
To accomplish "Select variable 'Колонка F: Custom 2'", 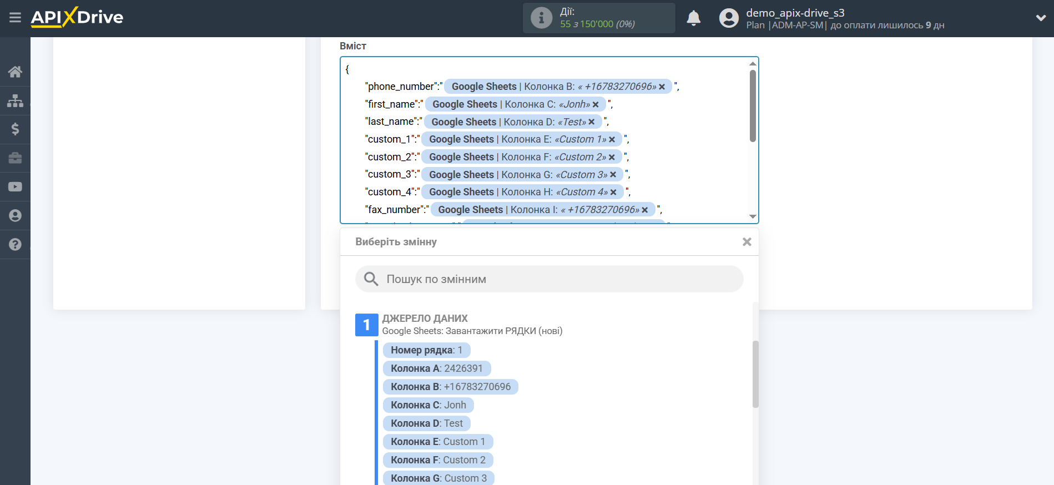I will (438, 460).
